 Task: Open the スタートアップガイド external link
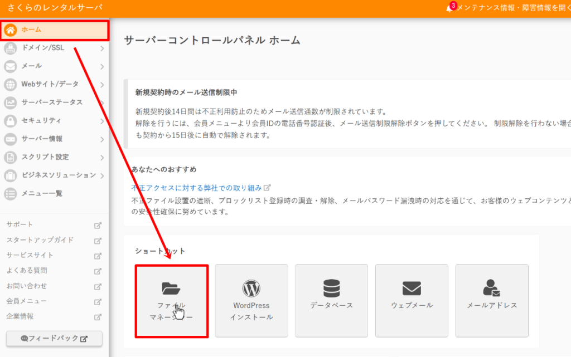point(40,240)
